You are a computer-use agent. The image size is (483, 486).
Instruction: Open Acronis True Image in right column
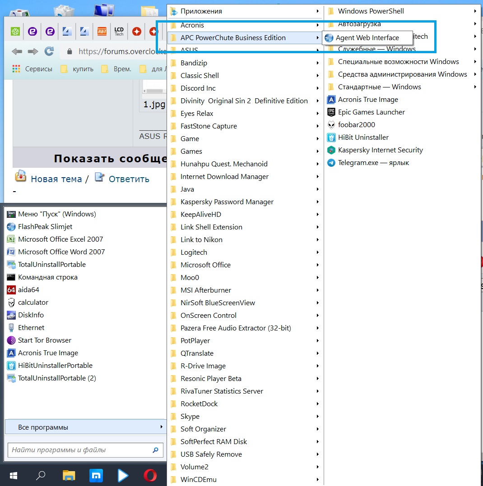[362, 100]
